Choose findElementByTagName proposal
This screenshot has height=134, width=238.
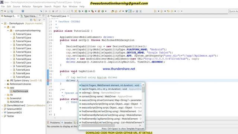click(110, 119)
